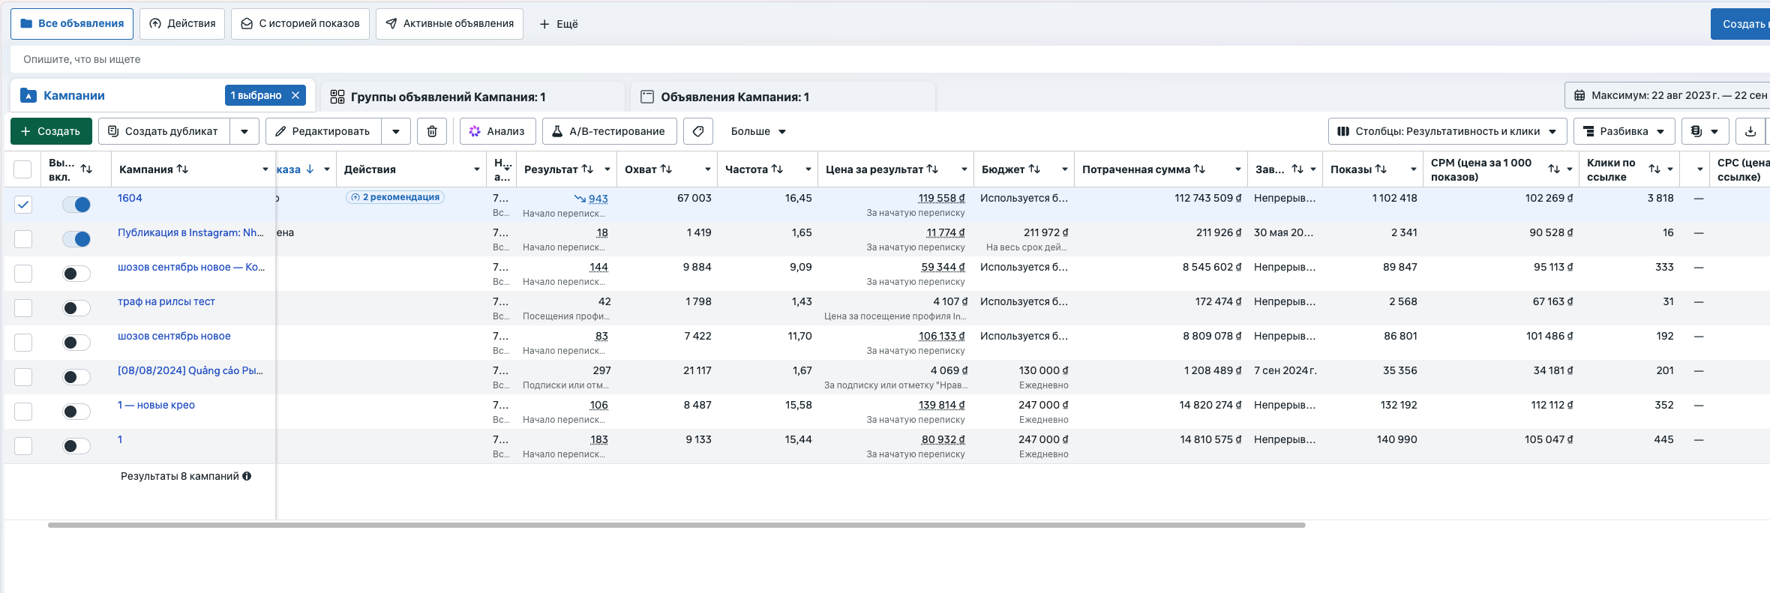This screenshot has width=1770, height=593.
Task: Click the horizontal scrollbar below table
Action: [x=676, y=525]
